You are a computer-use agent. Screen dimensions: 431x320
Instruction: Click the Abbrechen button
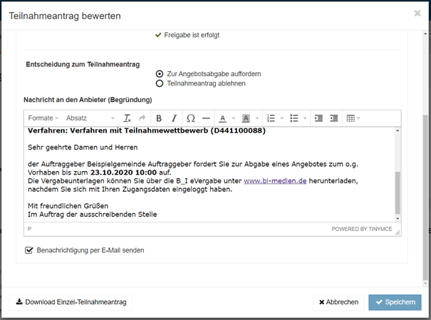pos(338,302)
